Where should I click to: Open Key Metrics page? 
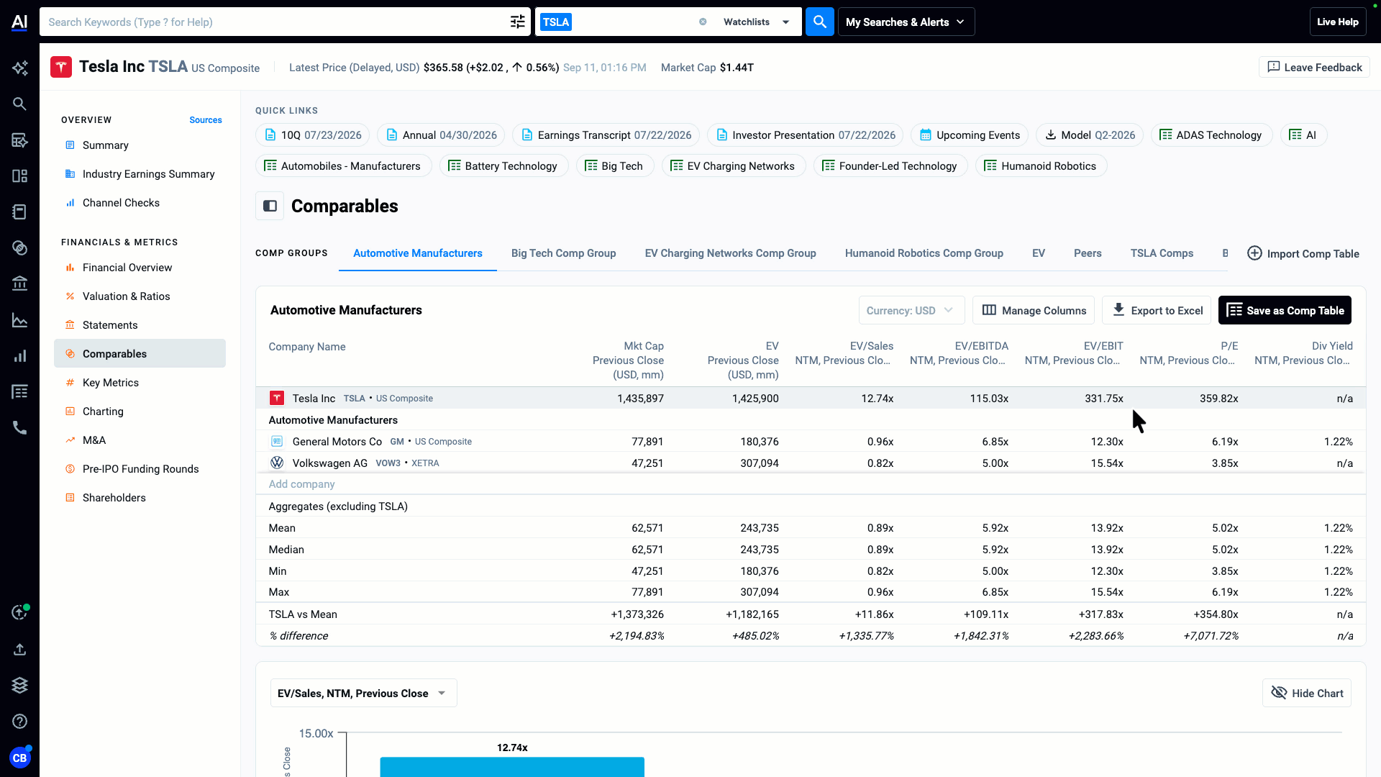click(110, 383)
